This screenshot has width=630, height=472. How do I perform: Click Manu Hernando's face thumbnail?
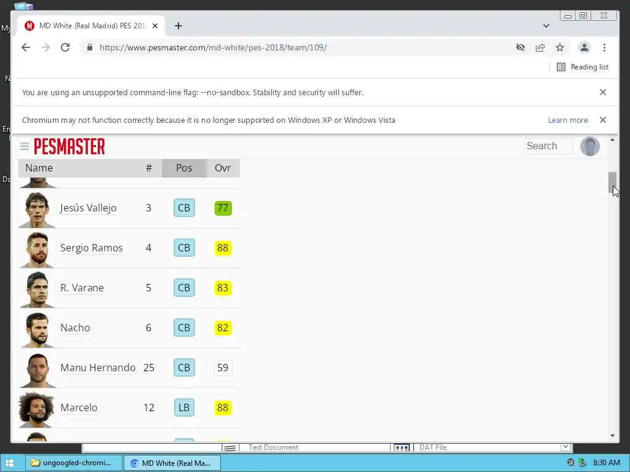pyautogui.click(x=37, y=369)
